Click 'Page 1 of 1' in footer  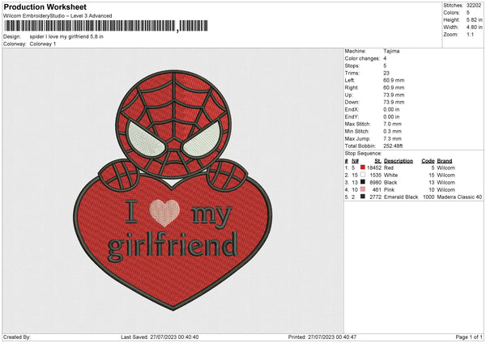pos(469,337)
